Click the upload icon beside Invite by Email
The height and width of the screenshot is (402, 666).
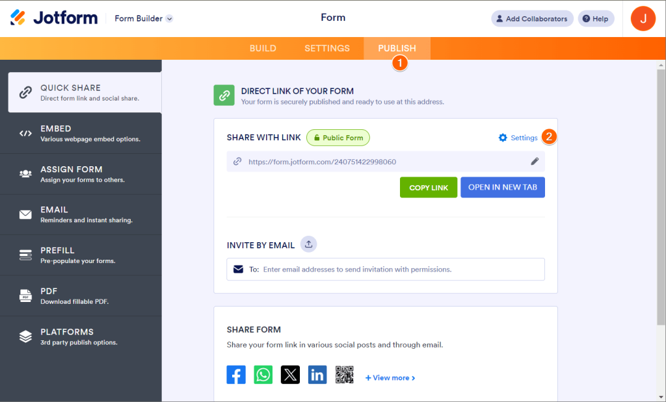click(309, 244)
